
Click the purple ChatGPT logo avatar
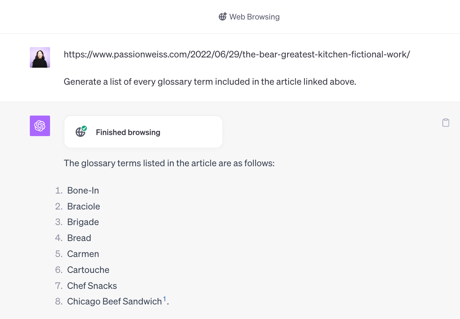point(40,126)
